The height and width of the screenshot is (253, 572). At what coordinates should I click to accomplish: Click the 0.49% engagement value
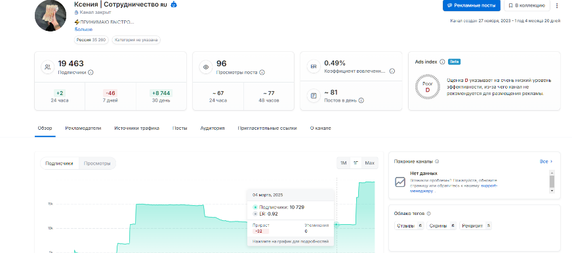335,63
